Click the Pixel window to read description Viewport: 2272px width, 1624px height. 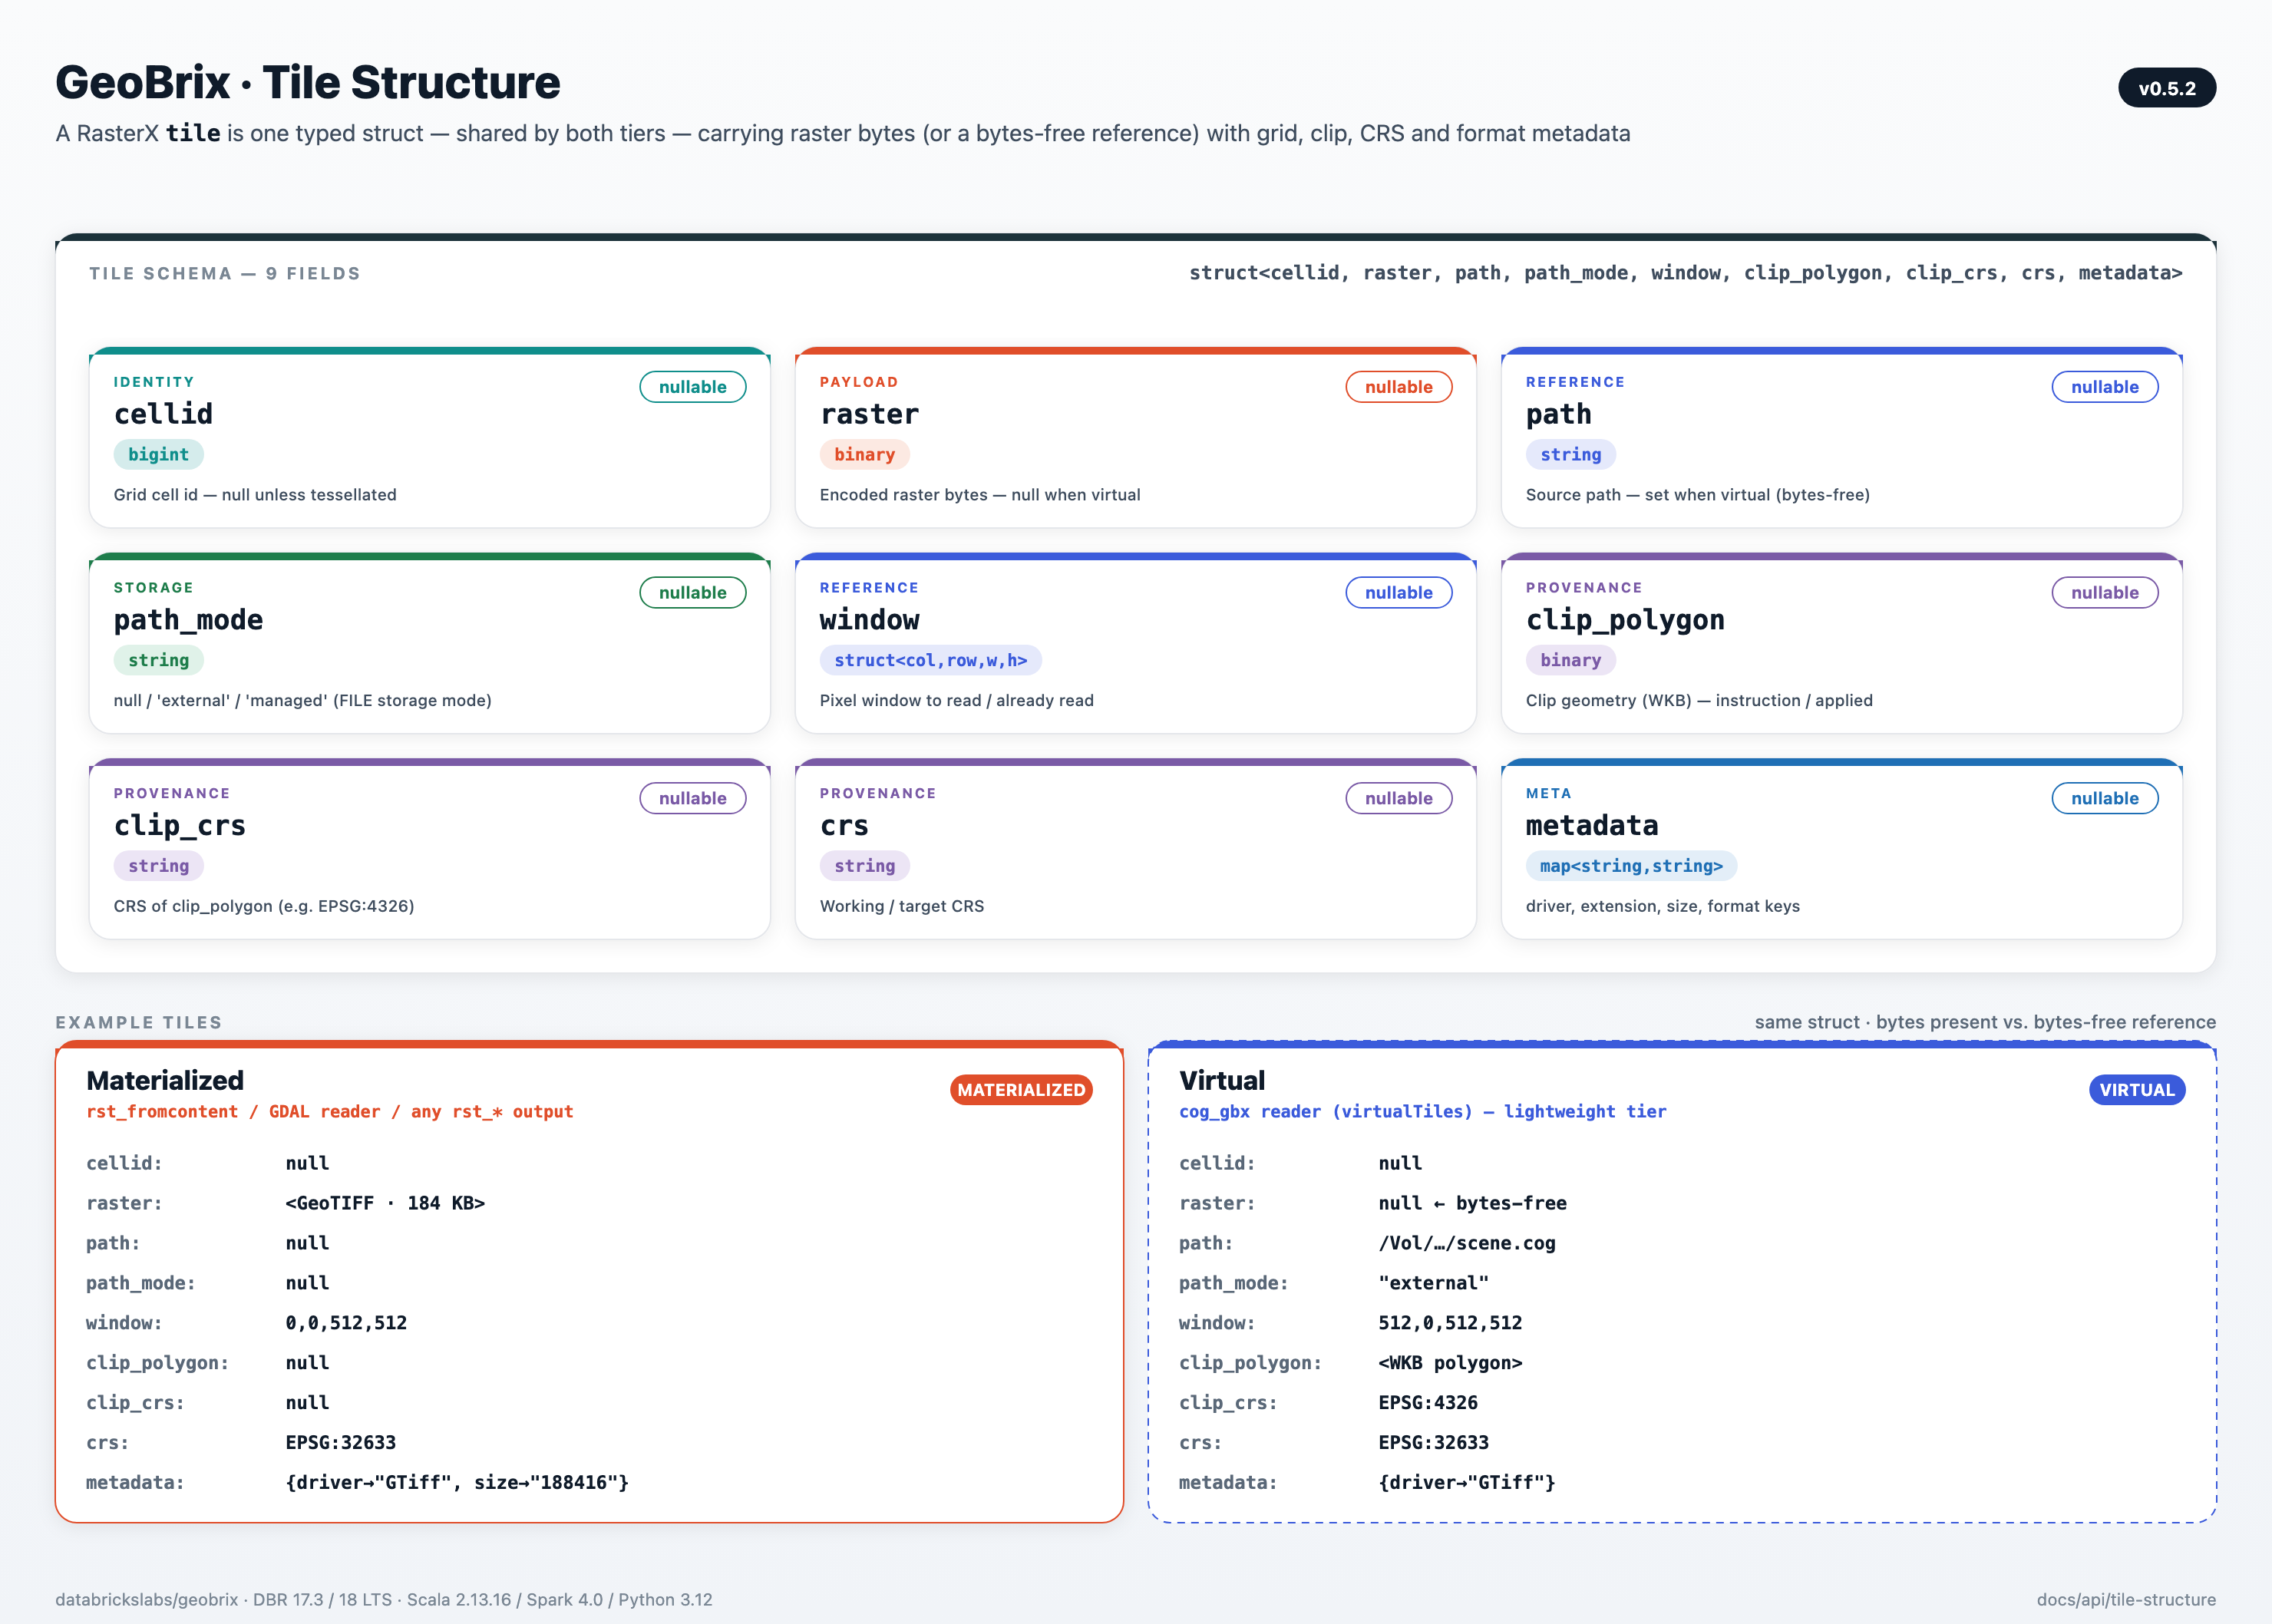click(957, 700)
